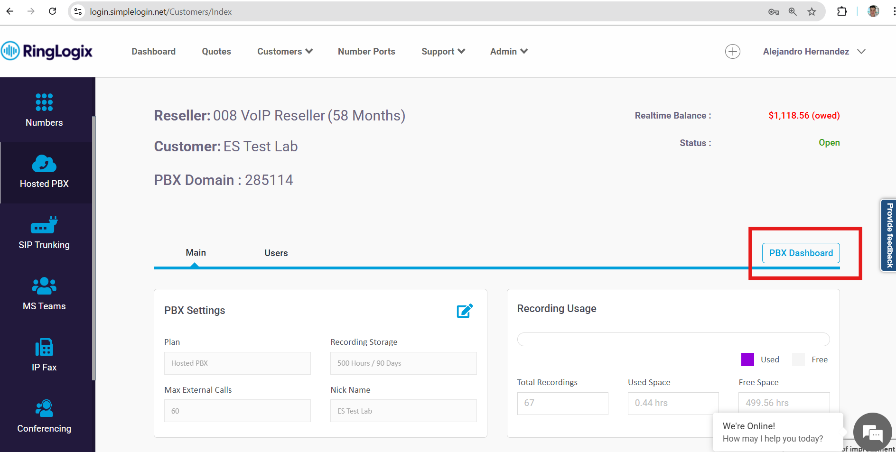Open Quotes from the top navigation
This screenshot has width=896, height=452.
tap(216, 51)
